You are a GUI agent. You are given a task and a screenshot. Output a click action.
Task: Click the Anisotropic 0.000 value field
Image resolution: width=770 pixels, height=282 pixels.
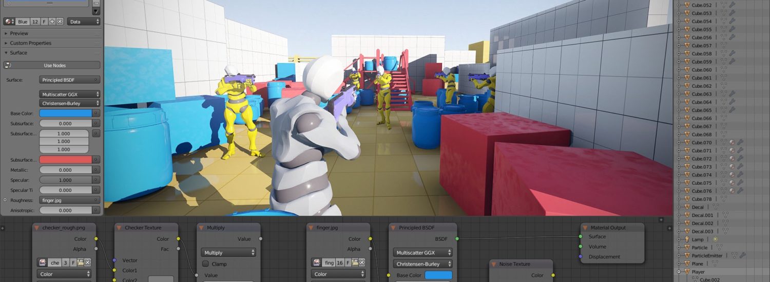pos(65,210)
